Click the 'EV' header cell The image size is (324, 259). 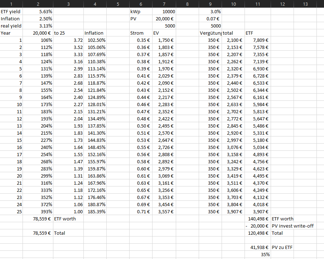coord(164,33)
